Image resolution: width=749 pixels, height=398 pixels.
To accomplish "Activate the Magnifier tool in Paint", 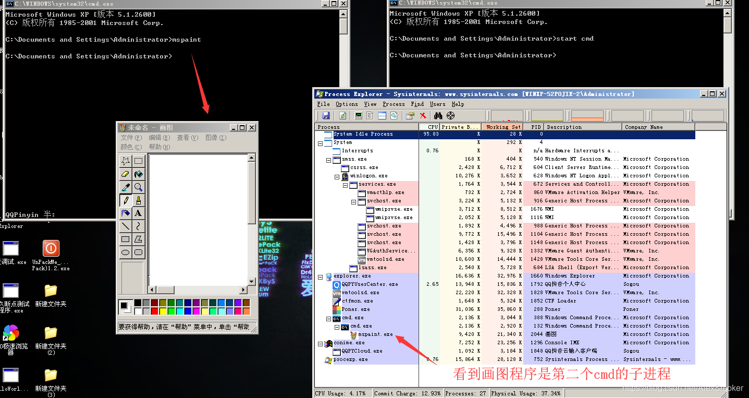I will click(138, 187).
